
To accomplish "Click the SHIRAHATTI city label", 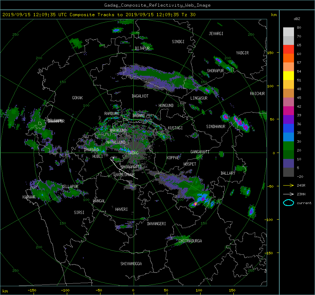I will tap(131, 167).
